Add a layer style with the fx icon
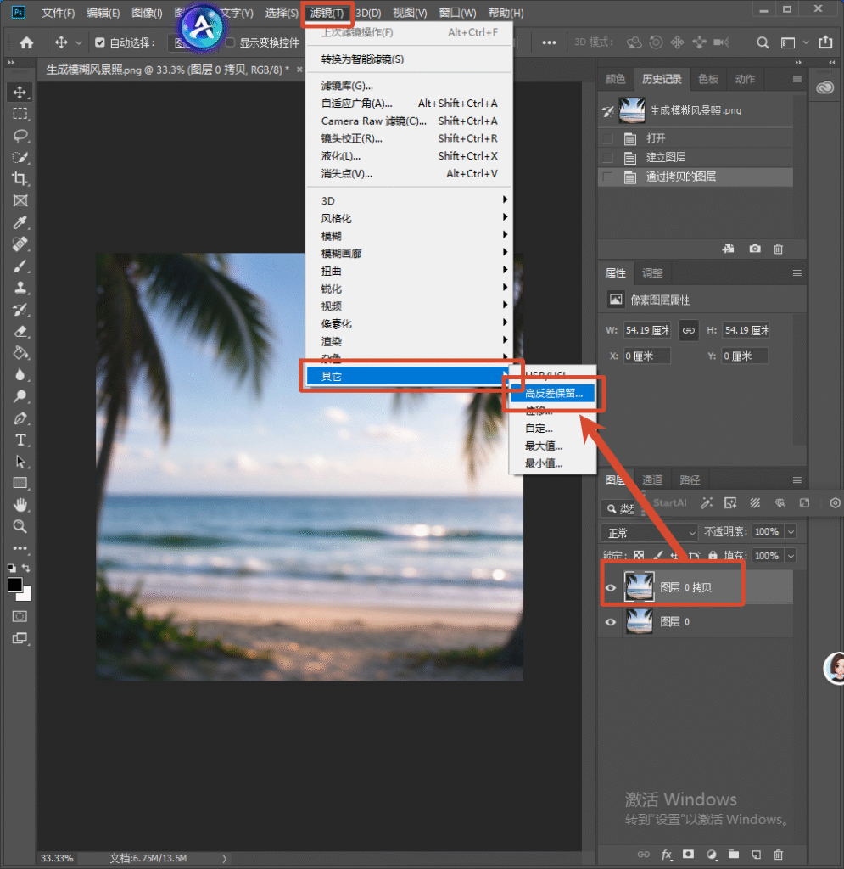 (x=666, y=855)
